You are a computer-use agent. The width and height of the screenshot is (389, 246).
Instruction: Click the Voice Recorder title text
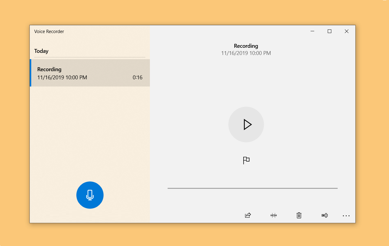coord(49,32)
